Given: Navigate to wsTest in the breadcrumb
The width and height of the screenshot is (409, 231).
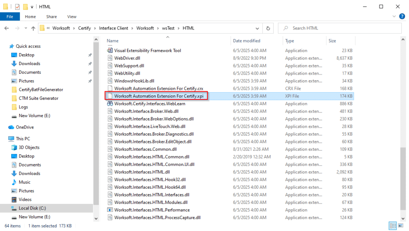Looking at the screenshot, I should (168, 28).
